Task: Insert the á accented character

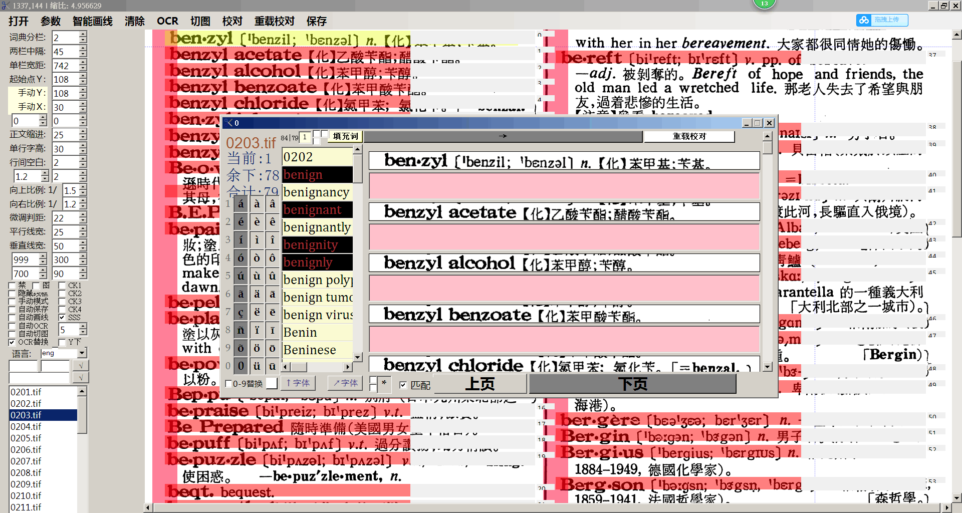Action: coord(241,203)
